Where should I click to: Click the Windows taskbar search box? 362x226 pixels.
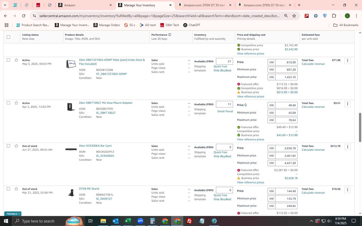[x=48, y=221]
